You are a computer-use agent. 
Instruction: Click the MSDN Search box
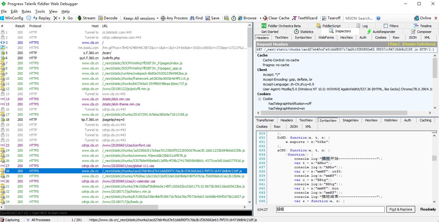point(359,18)
